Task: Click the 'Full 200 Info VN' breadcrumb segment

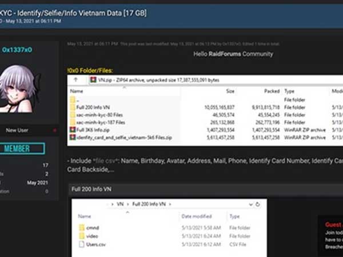Action: click(x=149, y=204)
